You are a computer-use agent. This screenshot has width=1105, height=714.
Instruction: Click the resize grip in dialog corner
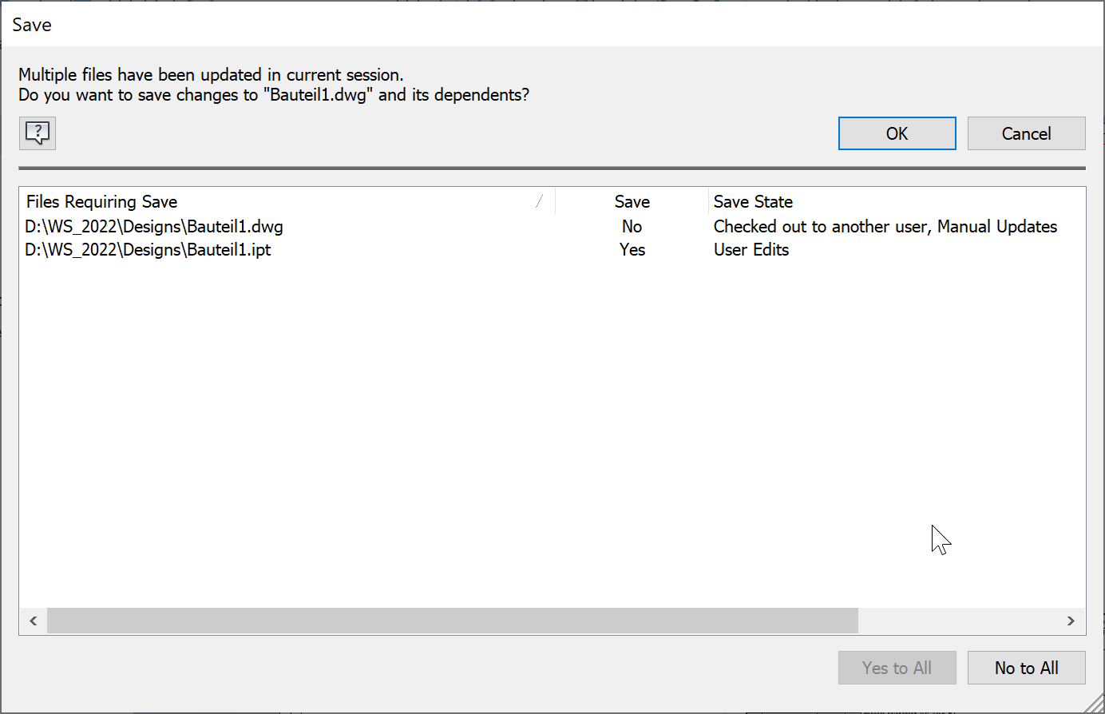1095,704
